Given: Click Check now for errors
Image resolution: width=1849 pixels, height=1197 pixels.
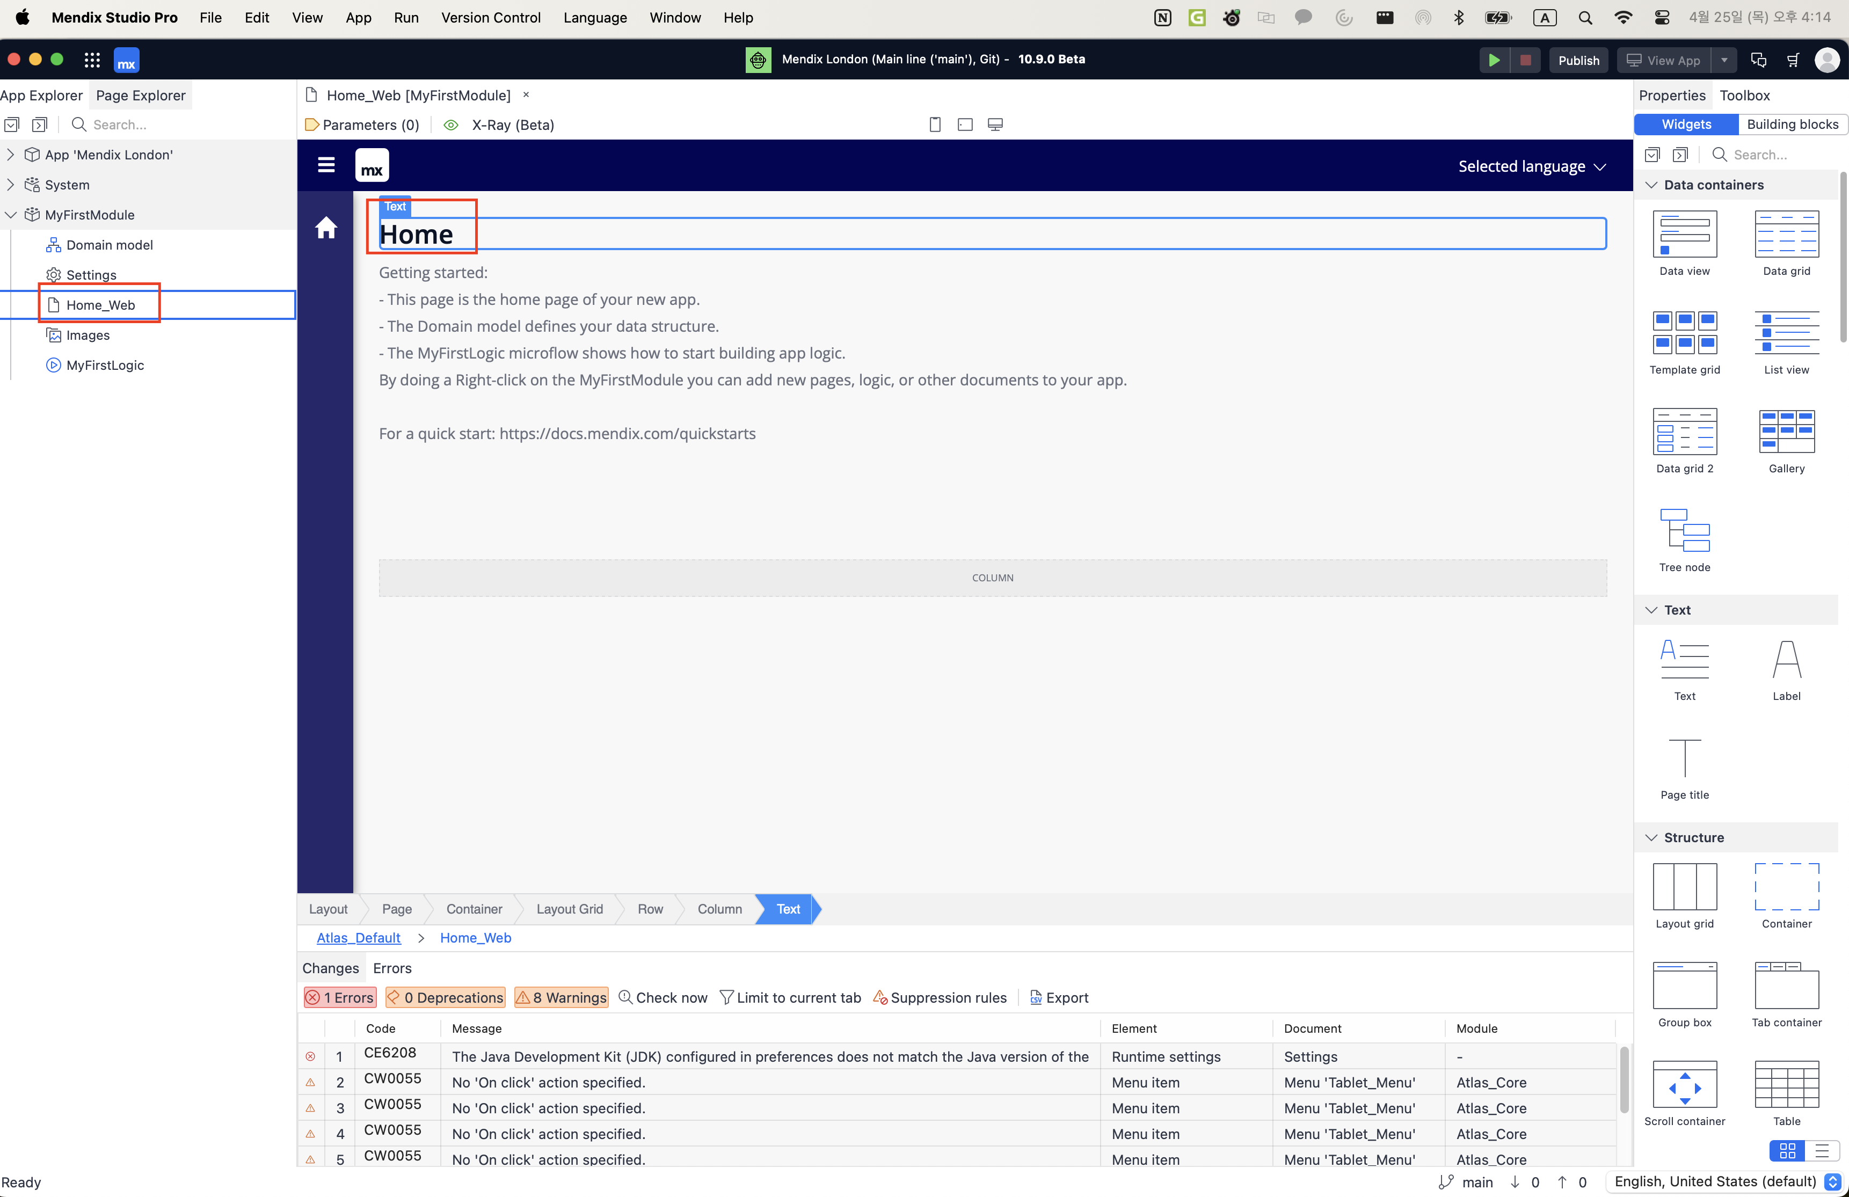Looking at the screenshot, I should (663, 997).
